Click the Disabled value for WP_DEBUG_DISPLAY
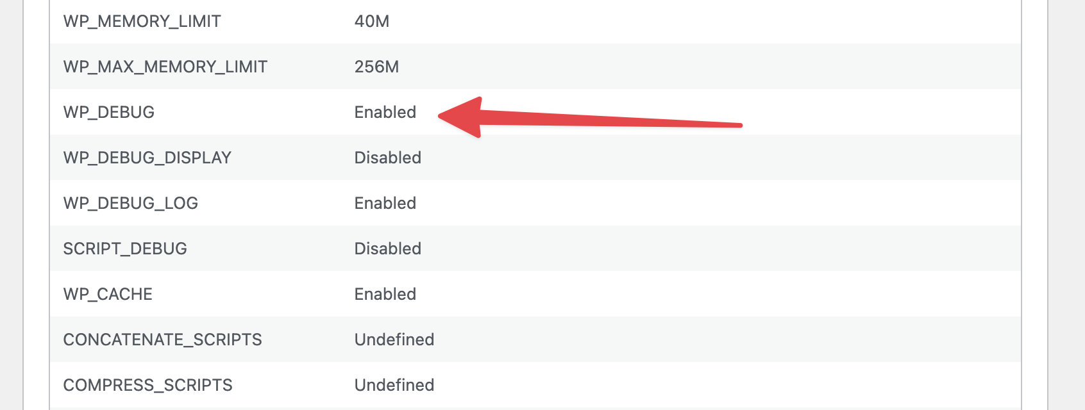Viewport: 1085px width, 410px height. point(388,158)
